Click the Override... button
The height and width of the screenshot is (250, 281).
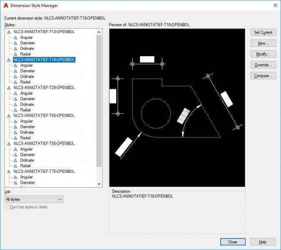[x=263, y=65]
